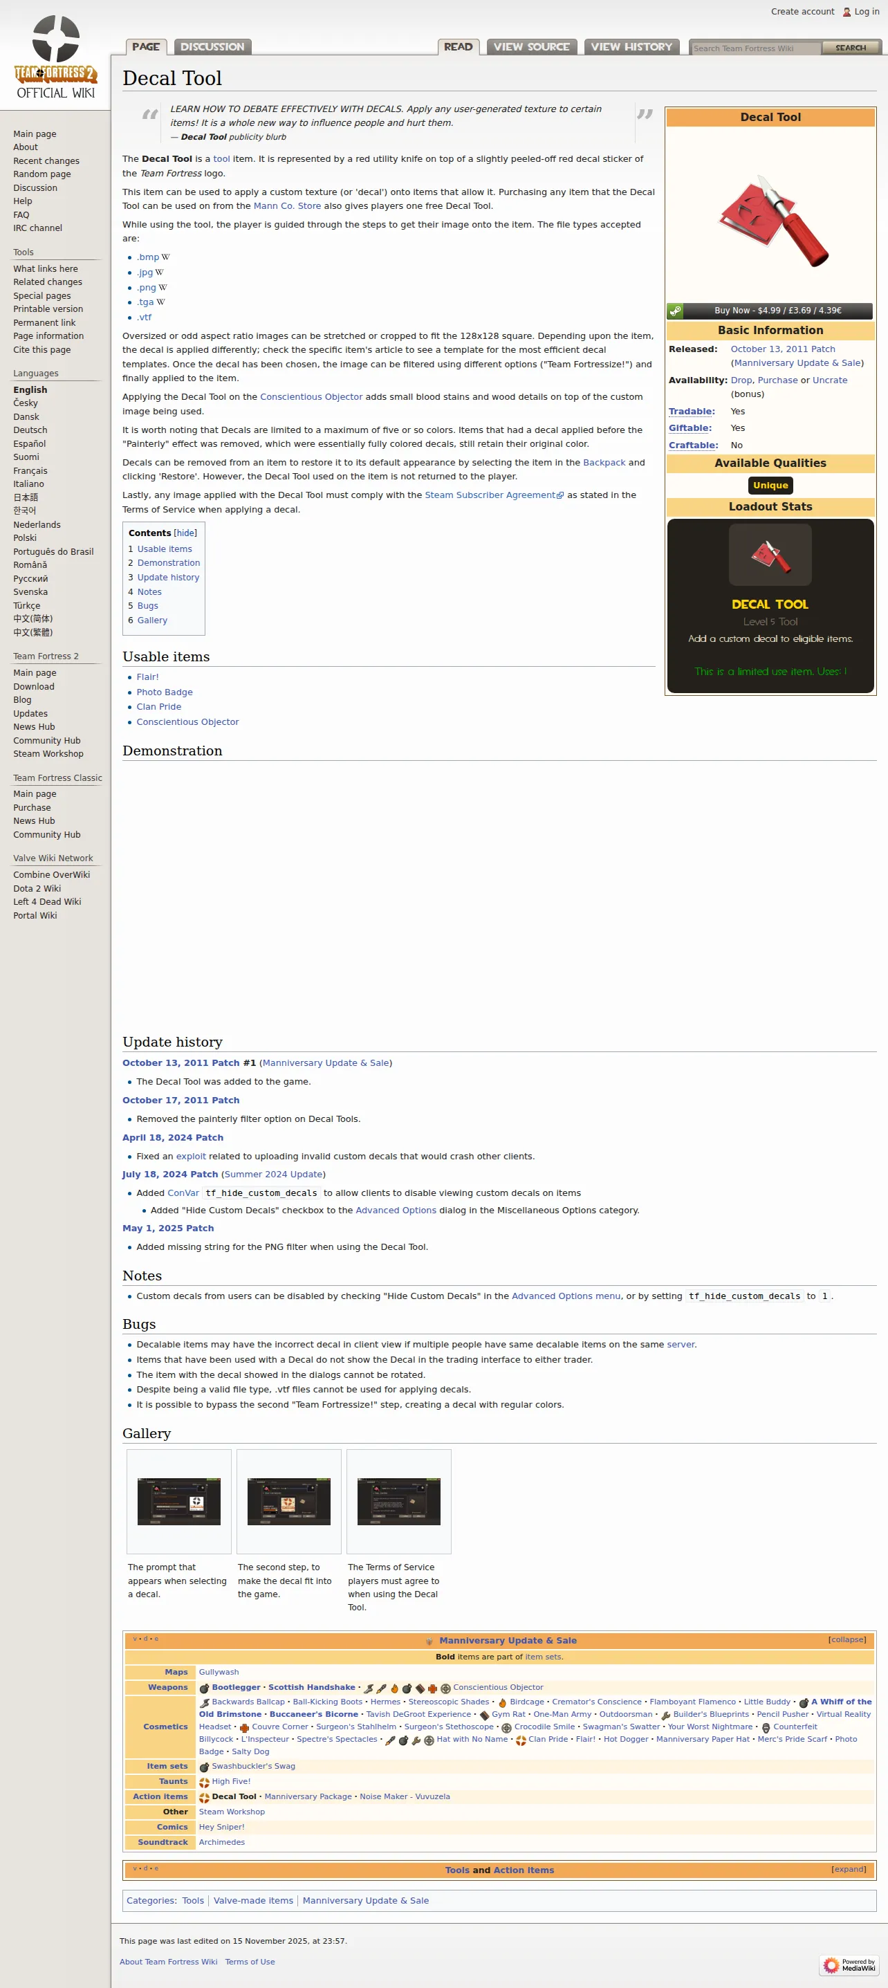
Task: Open the Steam Workshop link in the sidebar
Action: 48,754
